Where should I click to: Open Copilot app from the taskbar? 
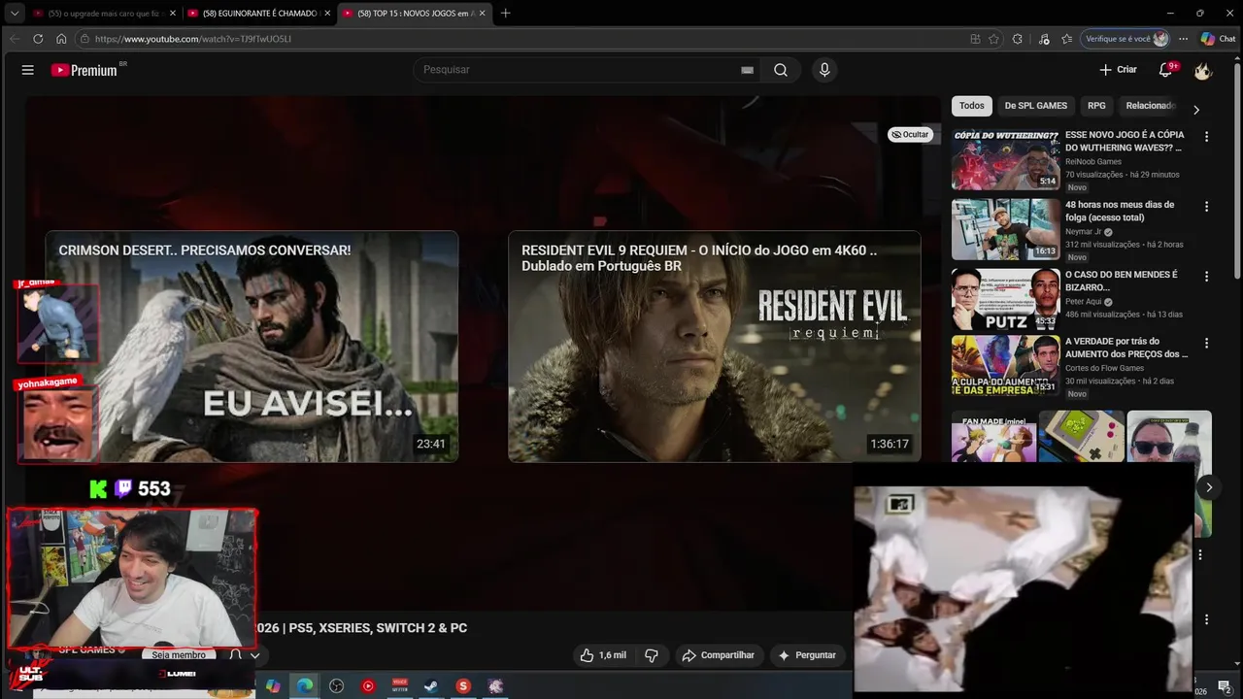point(273,686)
